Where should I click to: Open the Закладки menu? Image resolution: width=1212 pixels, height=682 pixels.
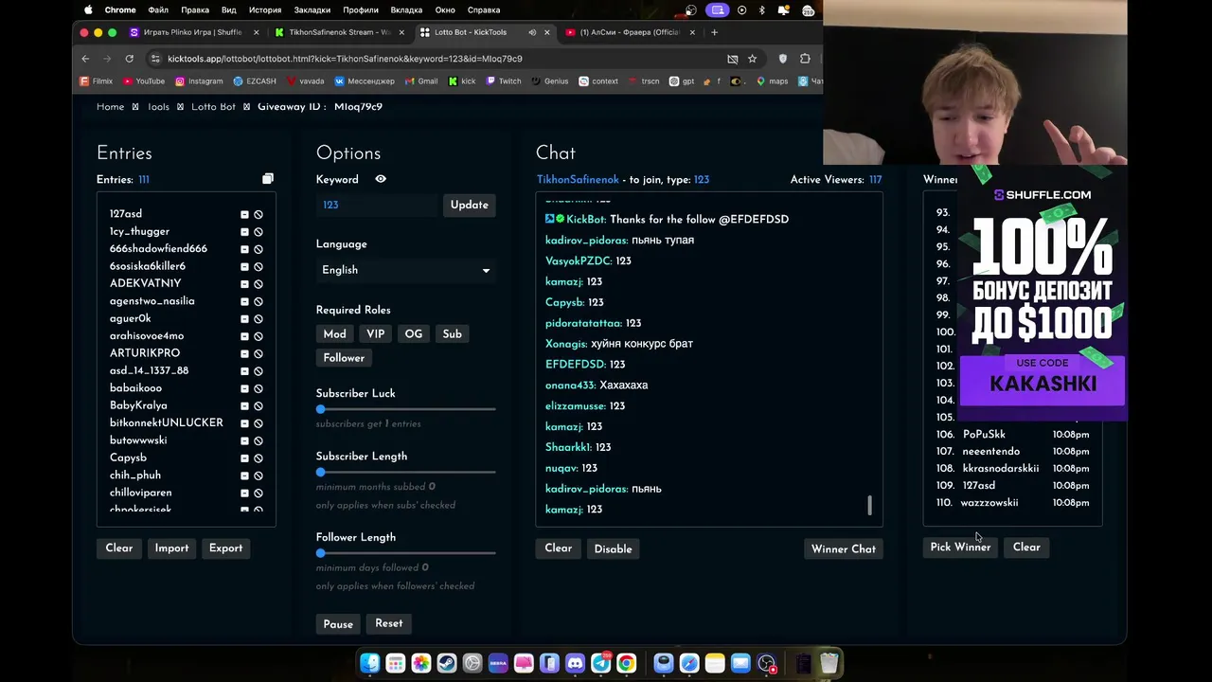tap(312, 9)
